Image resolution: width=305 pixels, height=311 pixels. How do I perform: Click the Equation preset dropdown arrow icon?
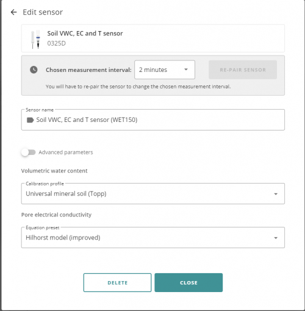[x=276, y=238]
